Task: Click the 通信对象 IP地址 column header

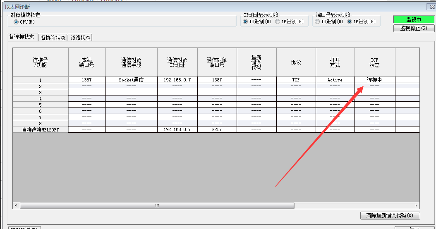Action: point(177,62)
